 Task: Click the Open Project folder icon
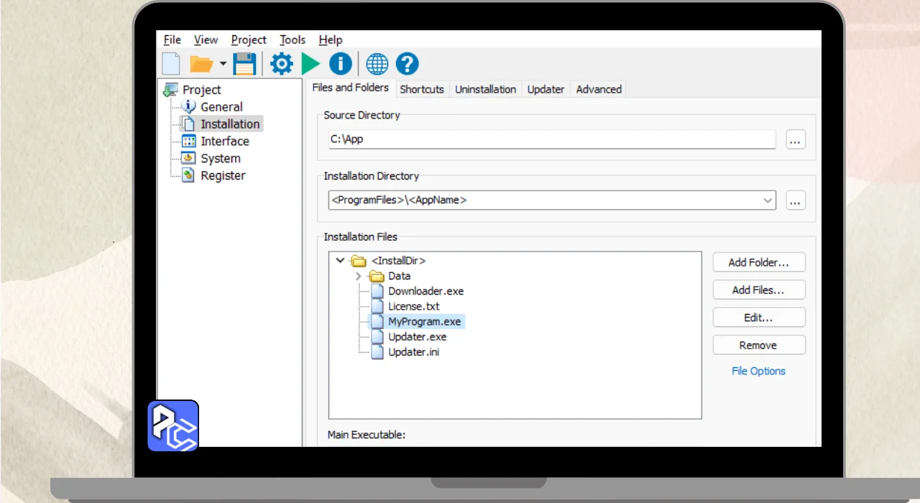click(x=201, y=64)
